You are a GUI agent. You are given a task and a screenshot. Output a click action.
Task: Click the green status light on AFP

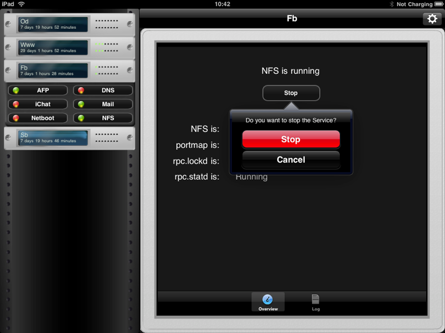click(16, 90)
